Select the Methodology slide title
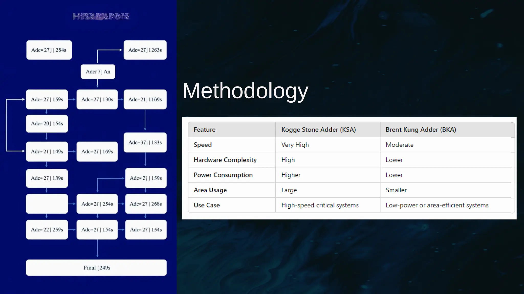Image resolution: width=524 pixels, height=294 pixels. [245, 91]
